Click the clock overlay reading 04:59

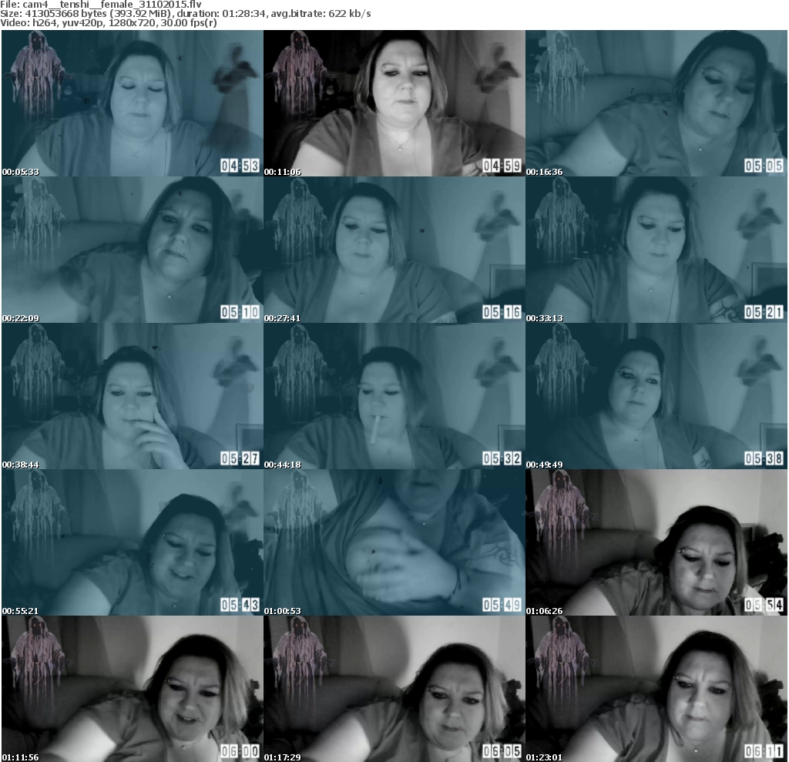tap(502, 166)
